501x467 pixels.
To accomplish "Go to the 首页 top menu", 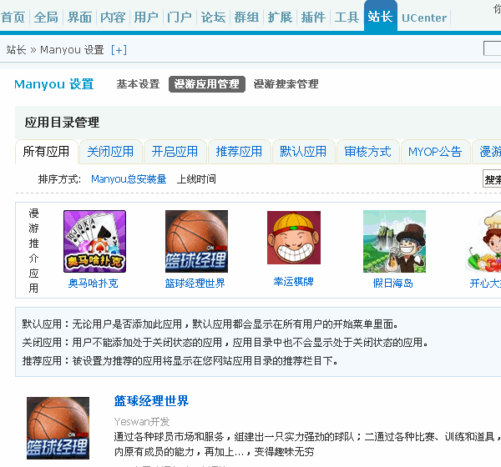I will [x=13, y=18].
